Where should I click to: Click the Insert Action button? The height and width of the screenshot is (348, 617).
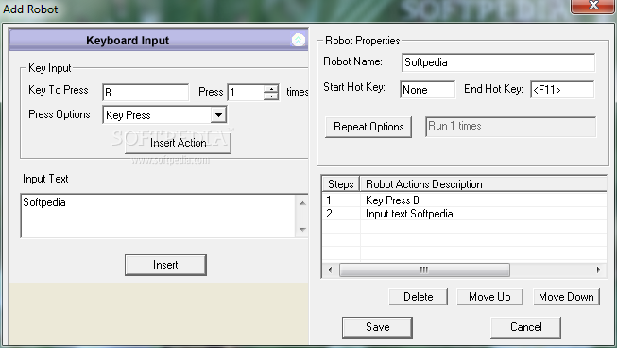[178, 143]
